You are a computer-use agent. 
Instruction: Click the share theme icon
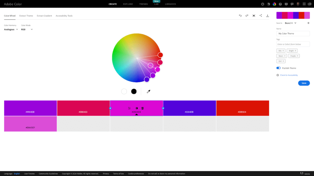(x=261, y=16)
